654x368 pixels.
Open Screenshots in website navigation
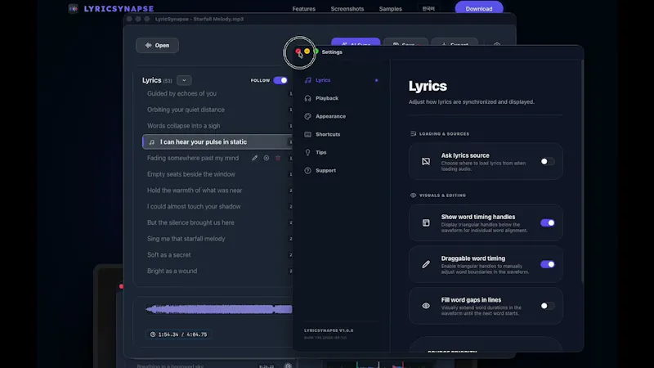pyautogui.click(x=347, y=9)
